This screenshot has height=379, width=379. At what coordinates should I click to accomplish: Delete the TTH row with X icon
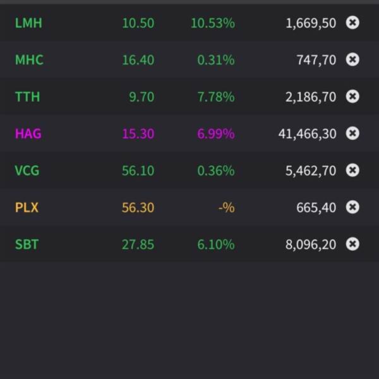pos(352,97)
